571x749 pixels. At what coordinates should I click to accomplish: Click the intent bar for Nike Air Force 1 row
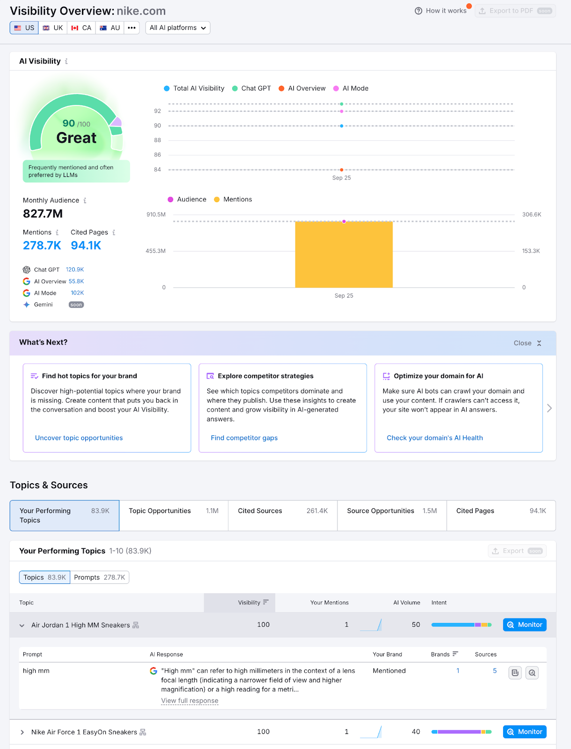(x=461, y=732)
